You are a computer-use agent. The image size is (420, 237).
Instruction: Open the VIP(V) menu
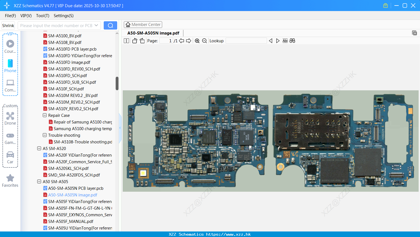coord(26,16)
